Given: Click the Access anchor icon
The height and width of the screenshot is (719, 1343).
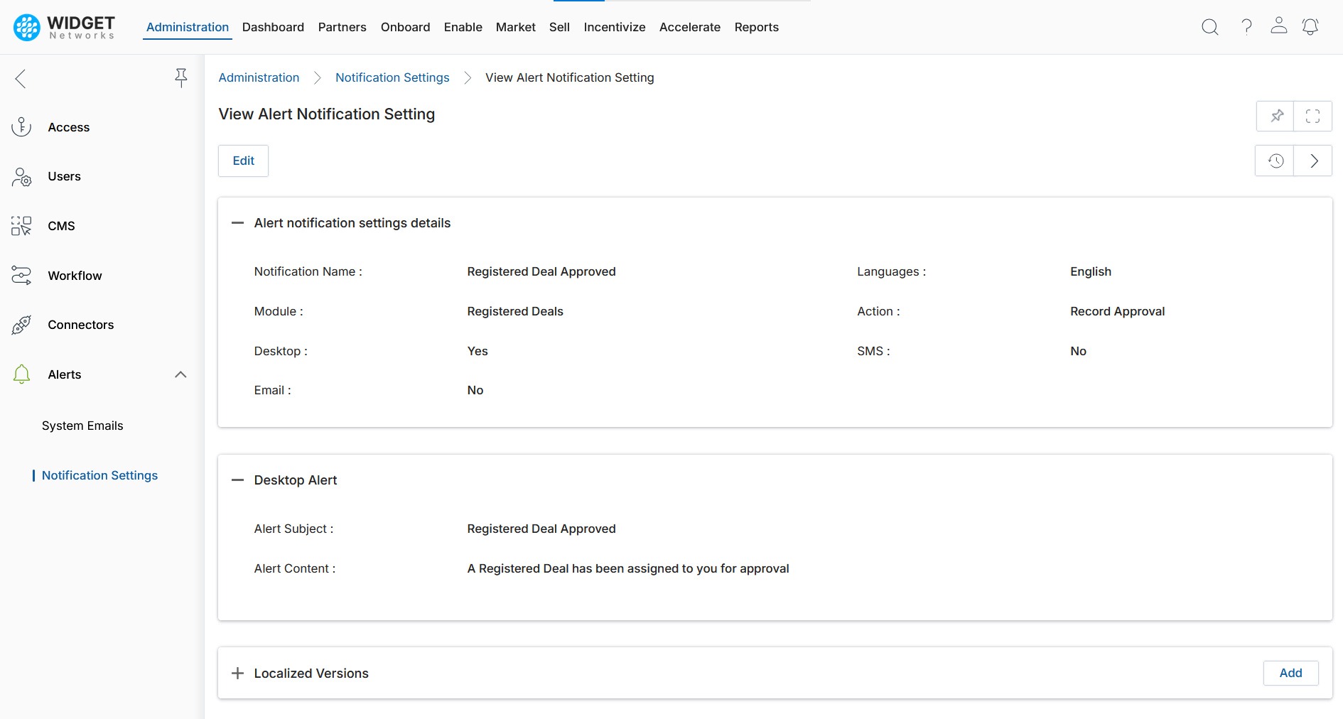Looking at the screenshot, I should [x=21, y=127].
